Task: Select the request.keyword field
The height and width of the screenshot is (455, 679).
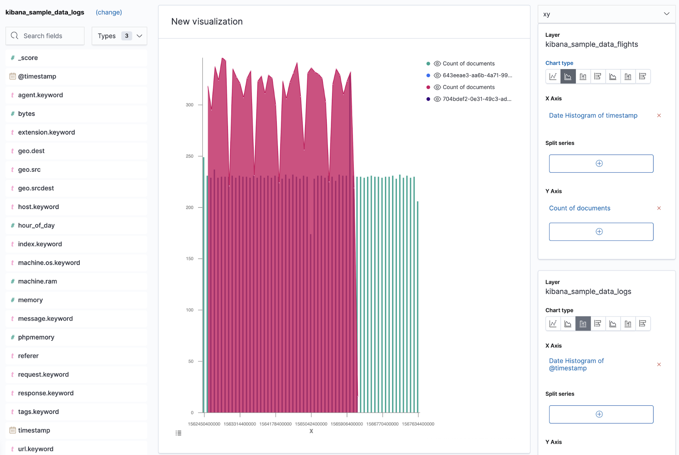Action: (x=76, y=374)
